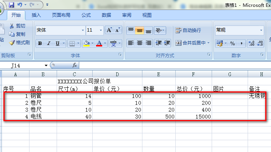Open the Name Box dropdown arrow
The height and width of the screenshot is (152, 271).
point(46,66)
